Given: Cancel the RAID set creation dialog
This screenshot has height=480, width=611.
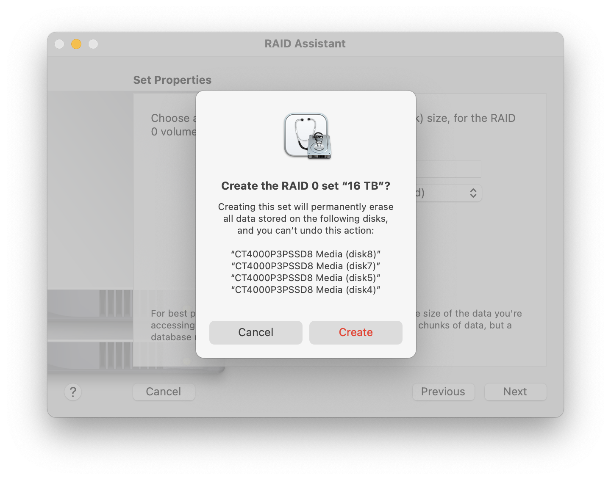Looking at the screenshot, I should (x=256, y=332).
